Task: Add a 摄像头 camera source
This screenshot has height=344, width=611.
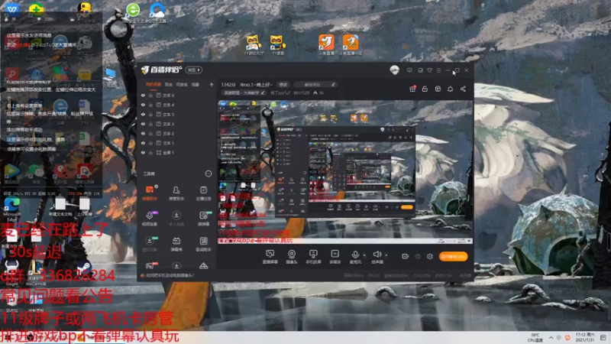Action: [x=292, y=257]
